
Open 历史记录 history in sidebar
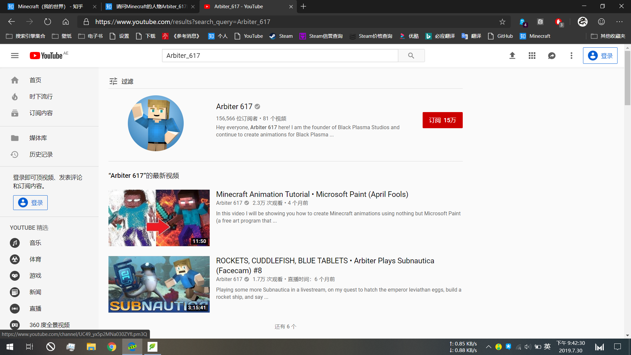[x=41, y=154]
